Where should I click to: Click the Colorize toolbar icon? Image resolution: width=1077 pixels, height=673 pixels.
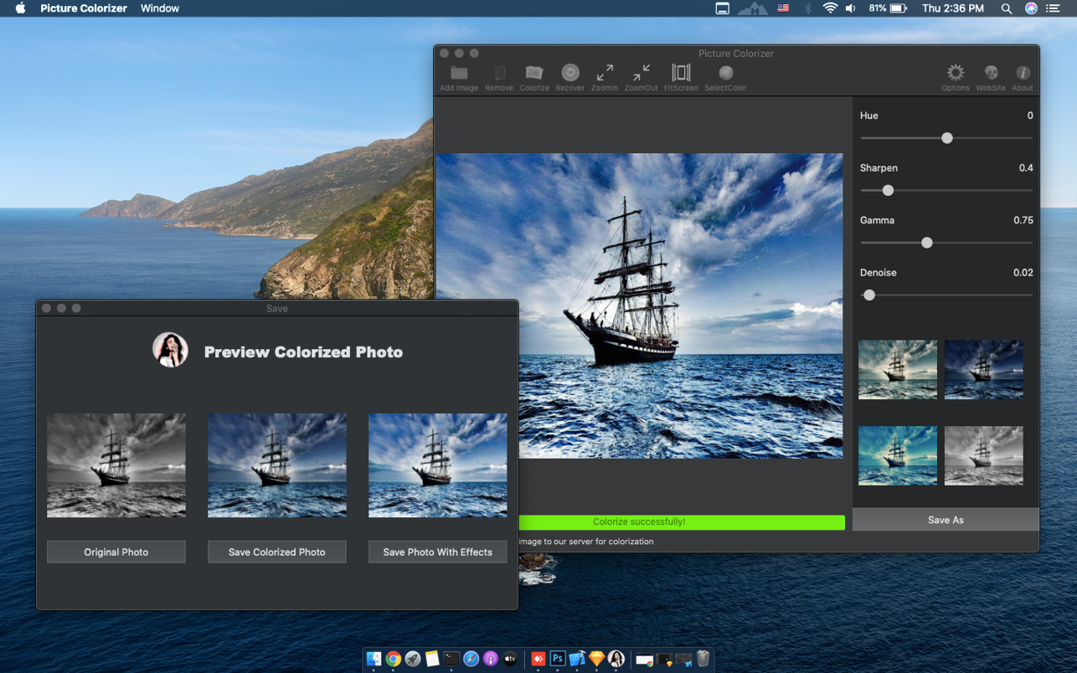click(534, 74)
